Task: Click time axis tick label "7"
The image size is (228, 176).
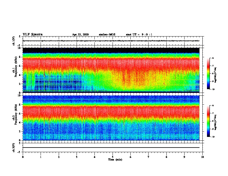Action: click(x=149, y=157)
